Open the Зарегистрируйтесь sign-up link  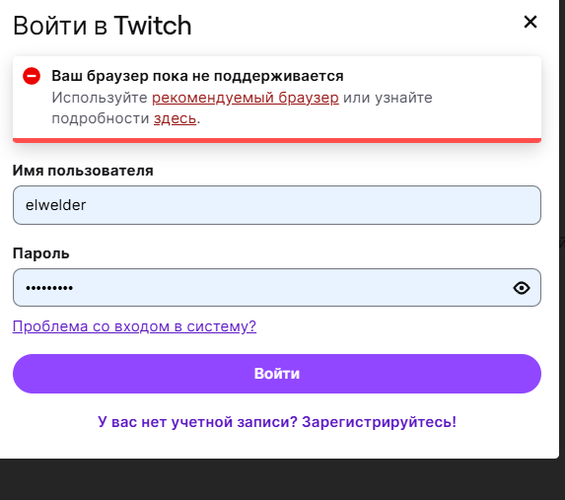click(x=277, y=422)
